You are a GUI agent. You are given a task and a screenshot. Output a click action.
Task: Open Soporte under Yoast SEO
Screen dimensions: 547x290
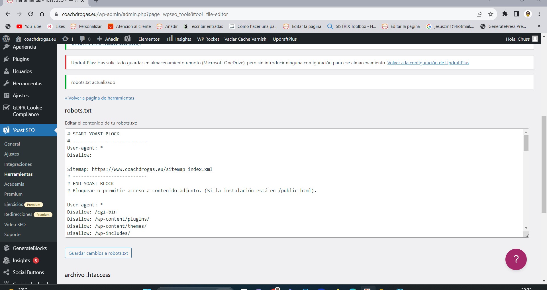(12, 235)
